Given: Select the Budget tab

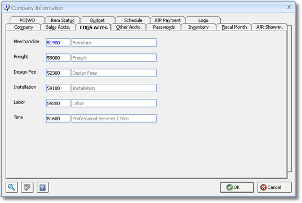Looking at the screenshot, I should click(x=97, y=20).
